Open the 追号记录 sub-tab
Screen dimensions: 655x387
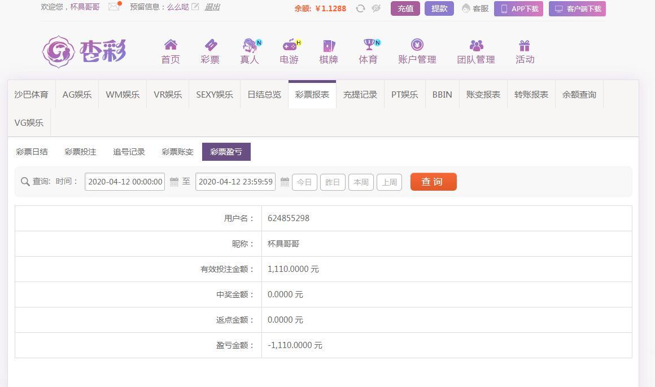[129, 152]
